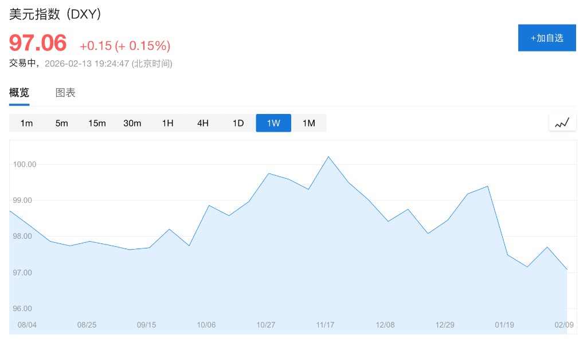Click the 11/17 peak on chart
The image size is (587, 343).
[328, 157]
